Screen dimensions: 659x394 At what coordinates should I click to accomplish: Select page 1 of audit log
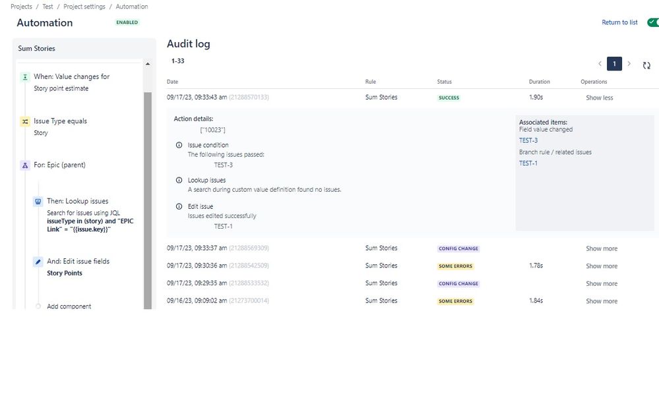[614, 64]
